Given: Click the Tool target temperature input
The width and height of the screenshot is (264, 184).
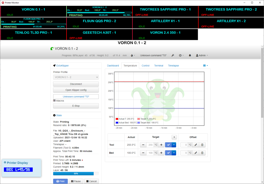Looking at the screenshot, I should click(x=150, y=145).
